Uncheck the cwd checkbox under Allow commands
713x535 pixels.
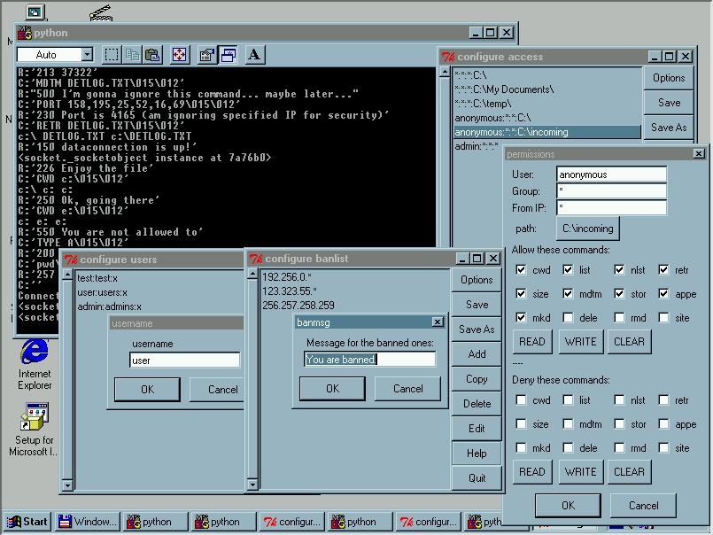click(522, 270)
